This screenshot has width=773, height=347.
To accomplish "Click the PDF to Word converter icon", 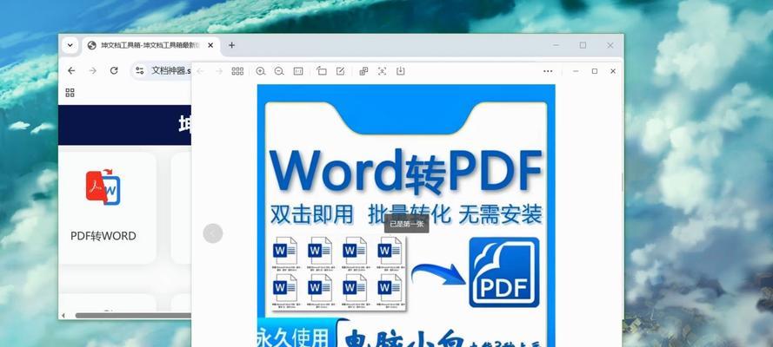I will click(x=103, y=187).
